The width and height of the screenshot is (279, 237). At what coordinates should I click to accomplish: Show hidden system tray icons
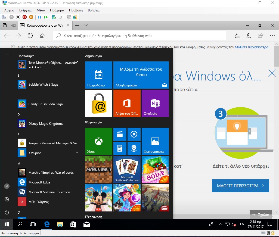221,224
